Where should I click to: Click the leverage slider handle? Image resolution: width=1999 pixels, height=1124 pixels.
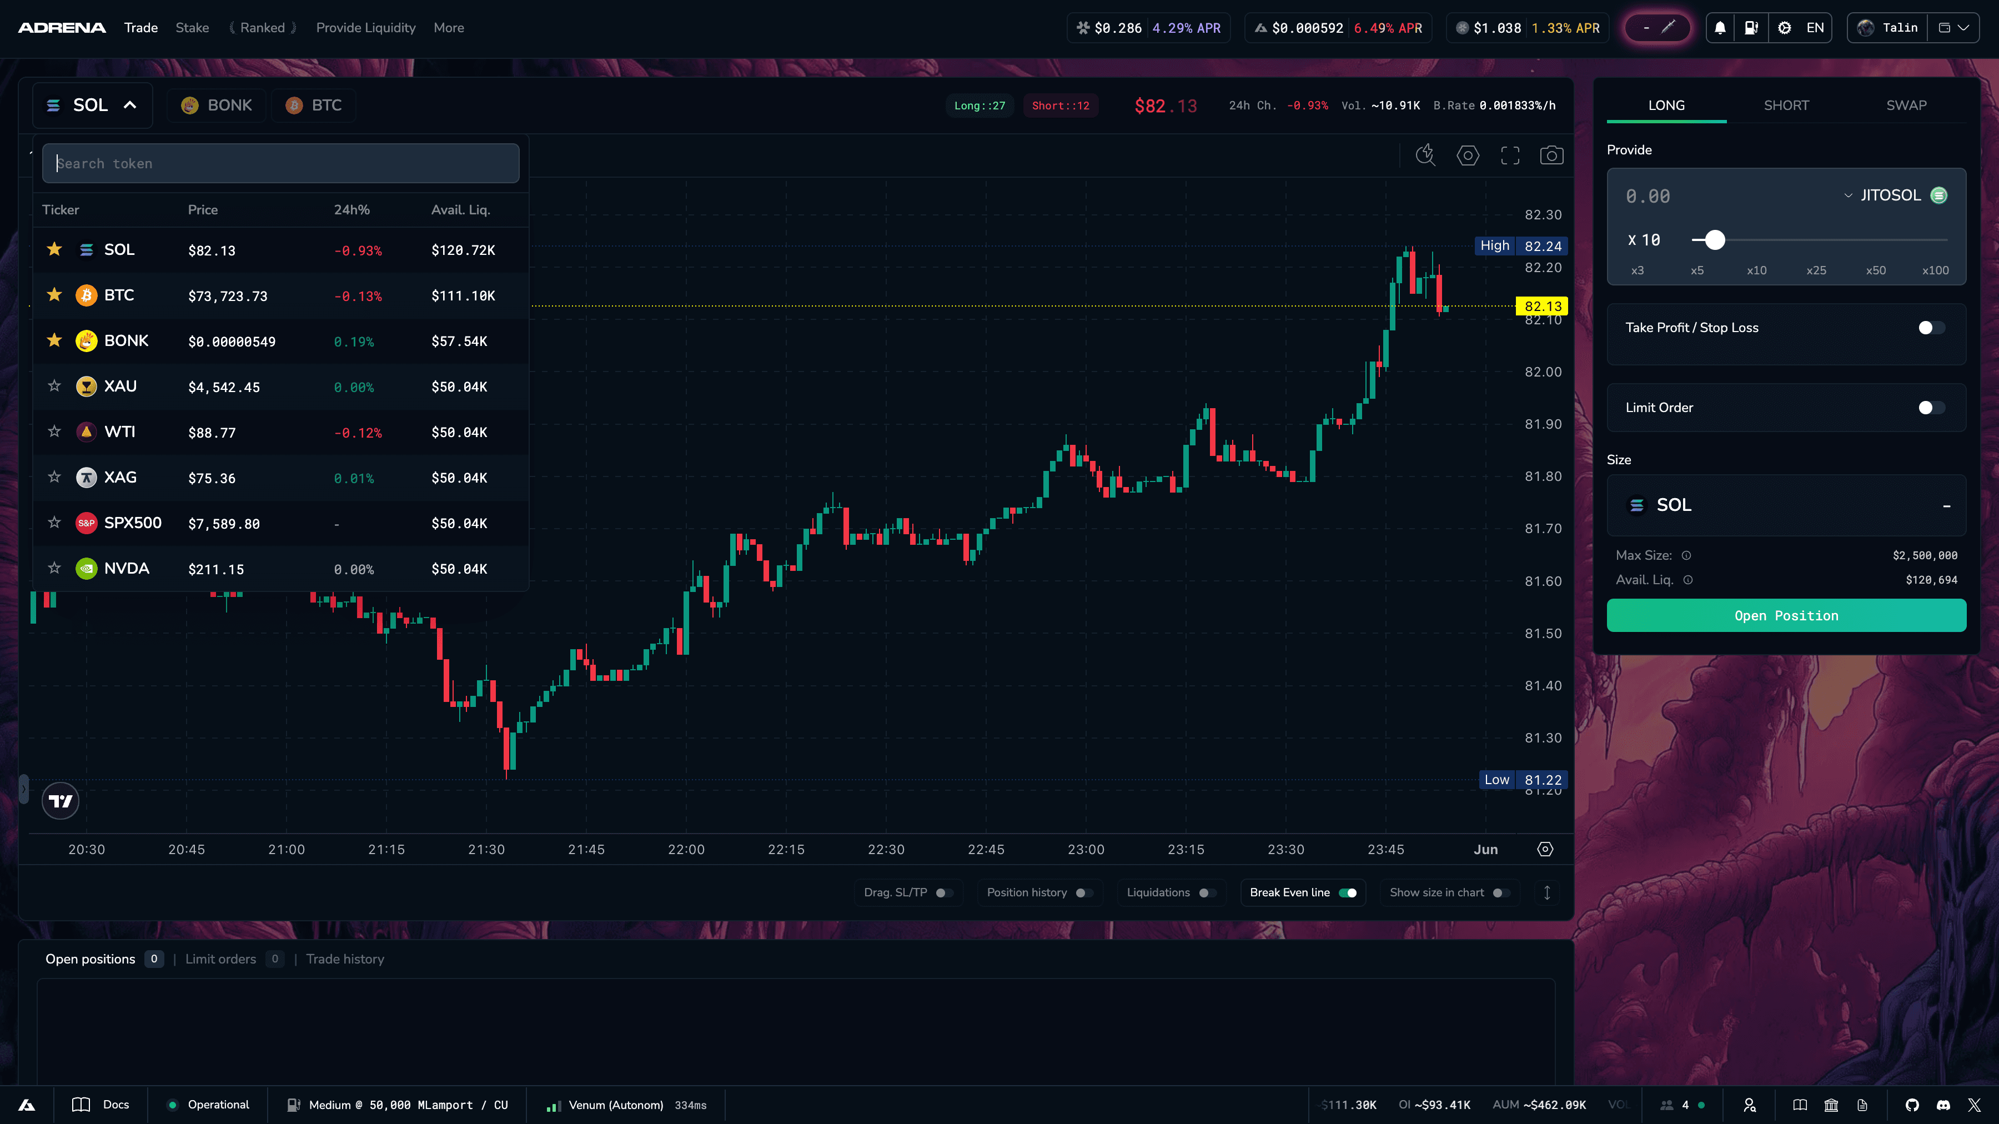pos(1715,240)
